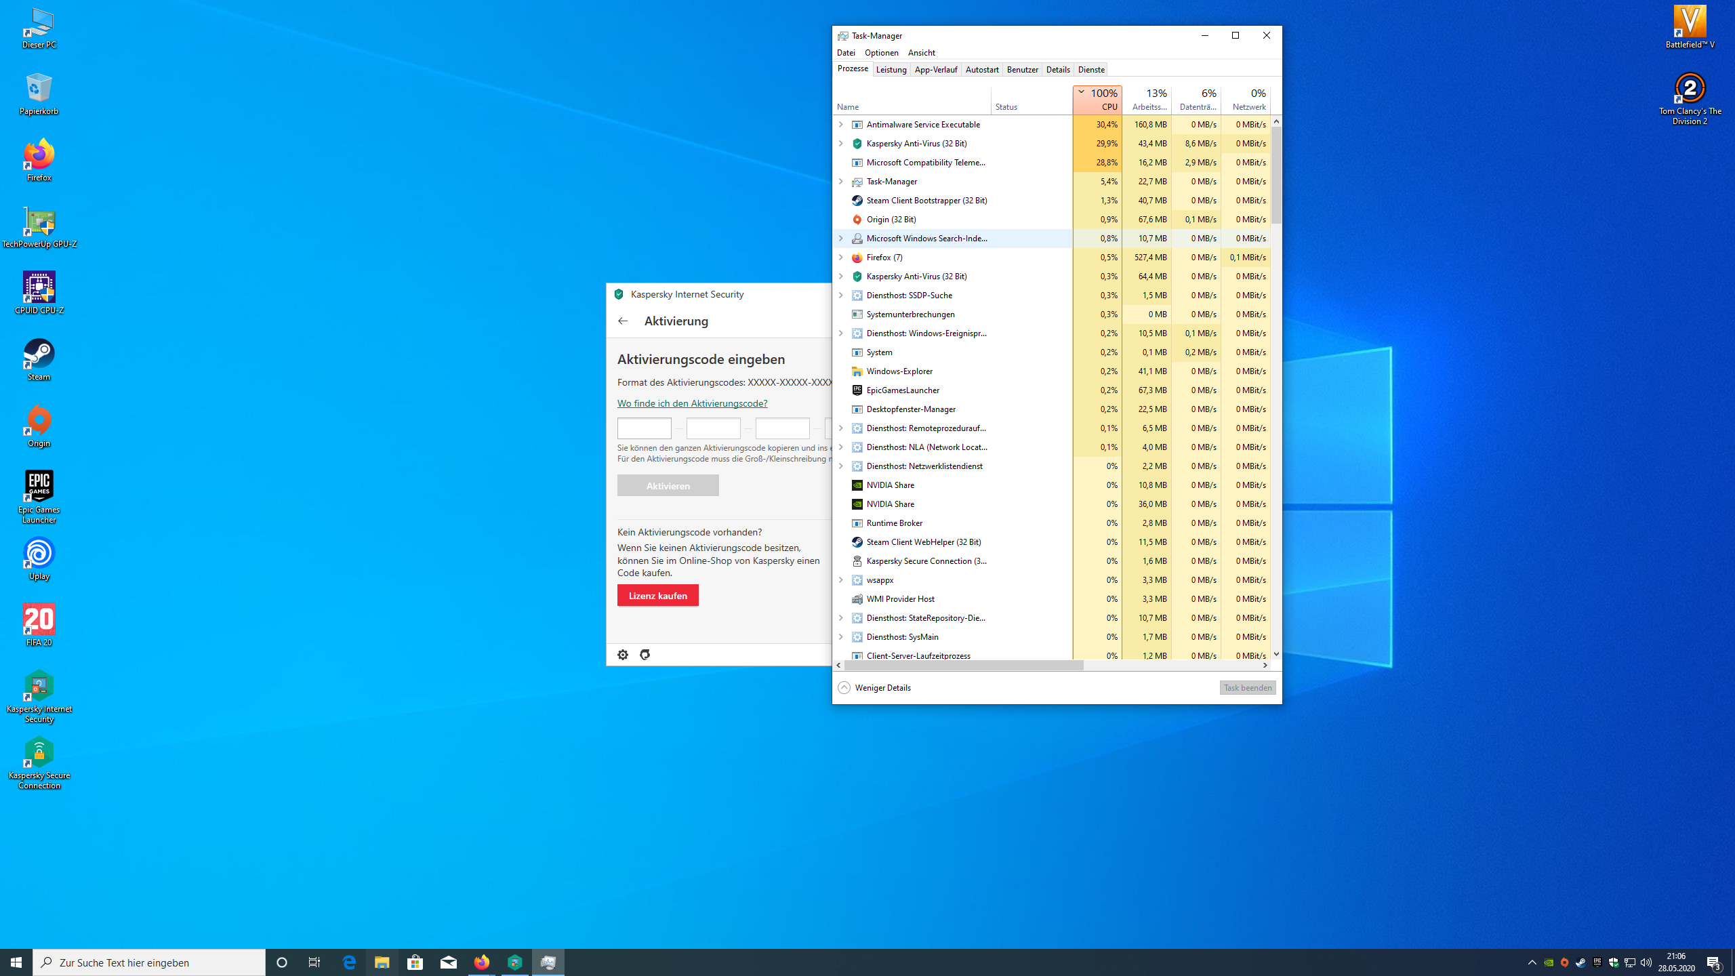The width and height of the screenshot is (1735, 976).
Task: Click Microsoft Store icon in taskbar
Action: pos(415,962)
